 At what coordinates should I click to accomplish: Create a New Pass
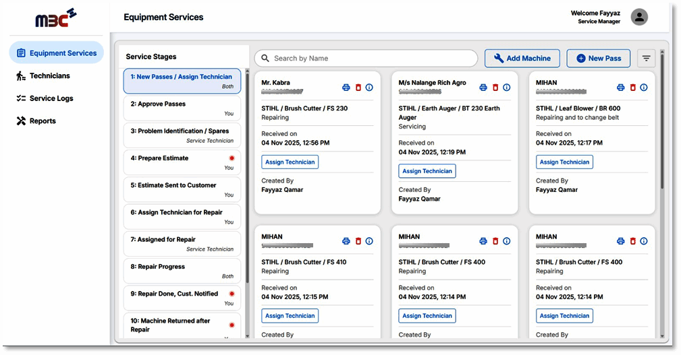pyautogui.click(x=598, y=59)
